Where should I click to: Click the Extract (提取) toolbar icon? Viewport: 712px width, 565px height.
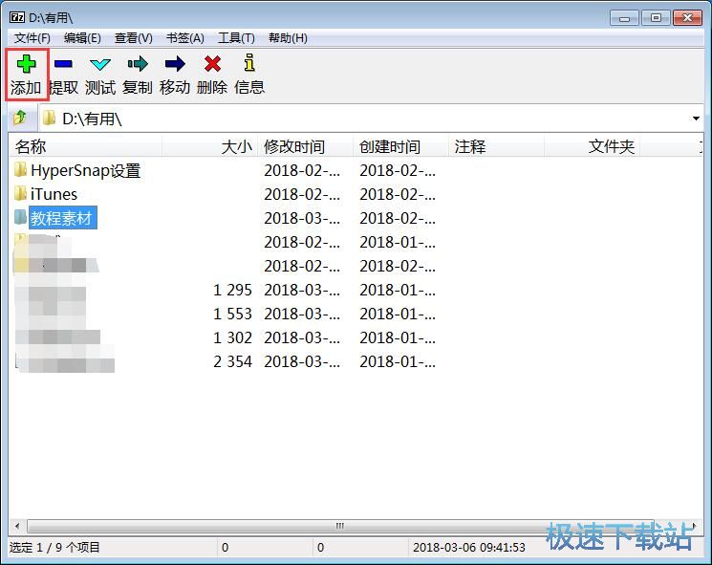pos(63,65)
